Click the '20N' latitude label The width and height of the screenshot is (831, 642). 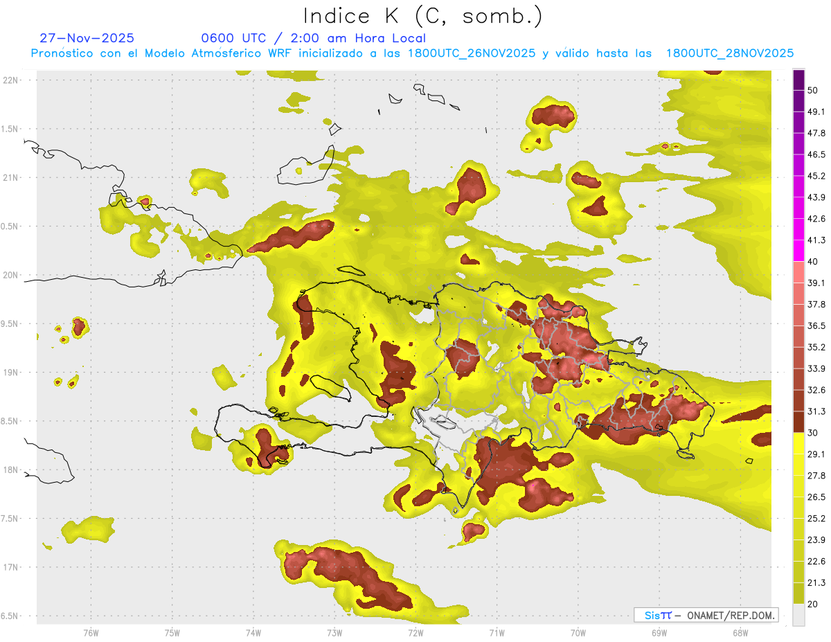[x=11, y=275]
